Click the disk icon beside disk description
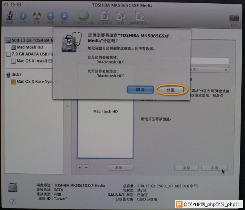245x210 pixels. [x=13, y=187]
